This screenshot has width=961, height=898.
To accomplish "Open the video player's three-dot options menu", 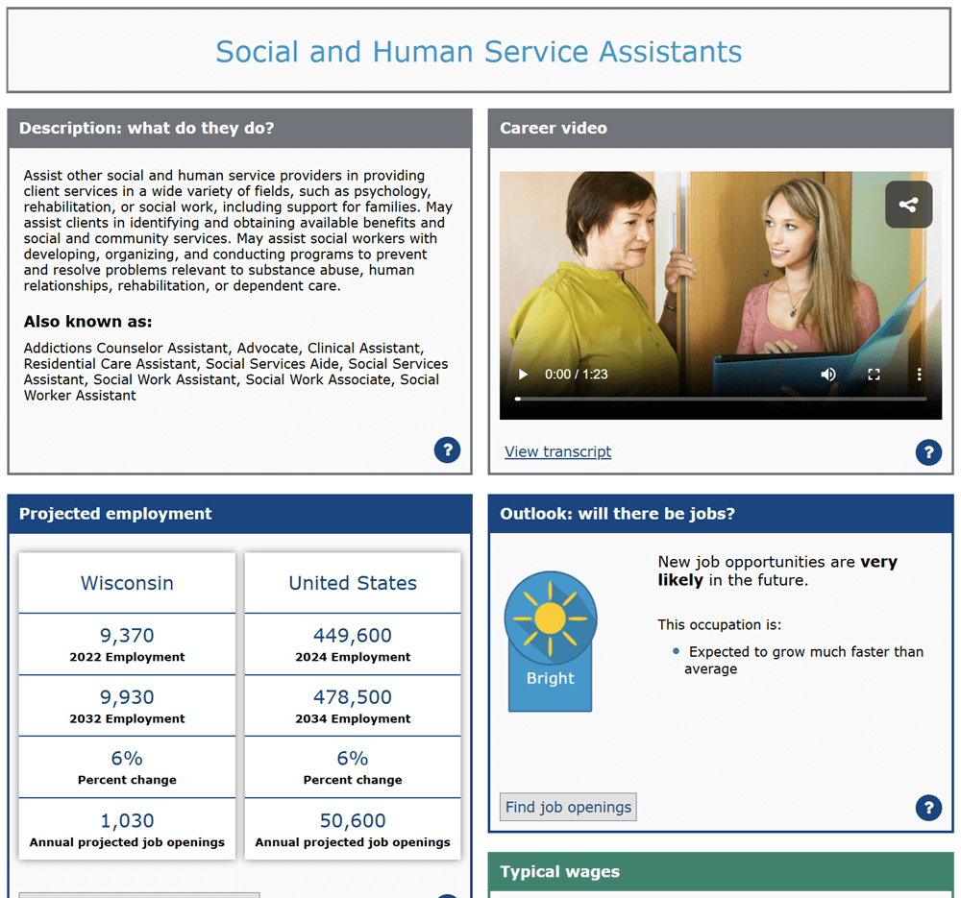I will pyautogui.click(x=920, y=375).
